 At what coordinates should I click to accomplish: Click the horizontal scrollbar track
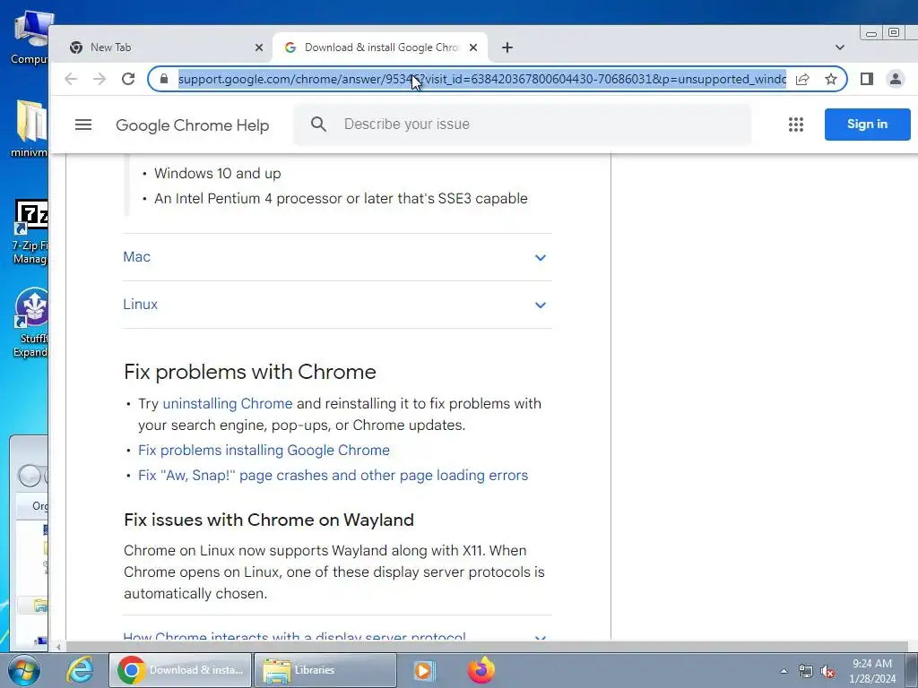coord(486,647)
